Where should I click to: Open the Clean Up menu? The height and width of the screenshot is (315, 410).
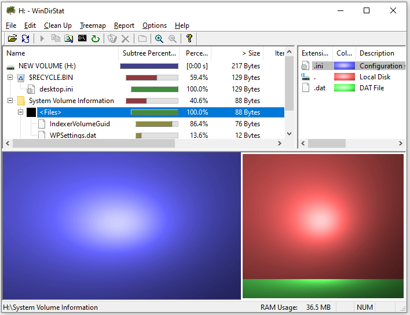(x=58, y=25)
